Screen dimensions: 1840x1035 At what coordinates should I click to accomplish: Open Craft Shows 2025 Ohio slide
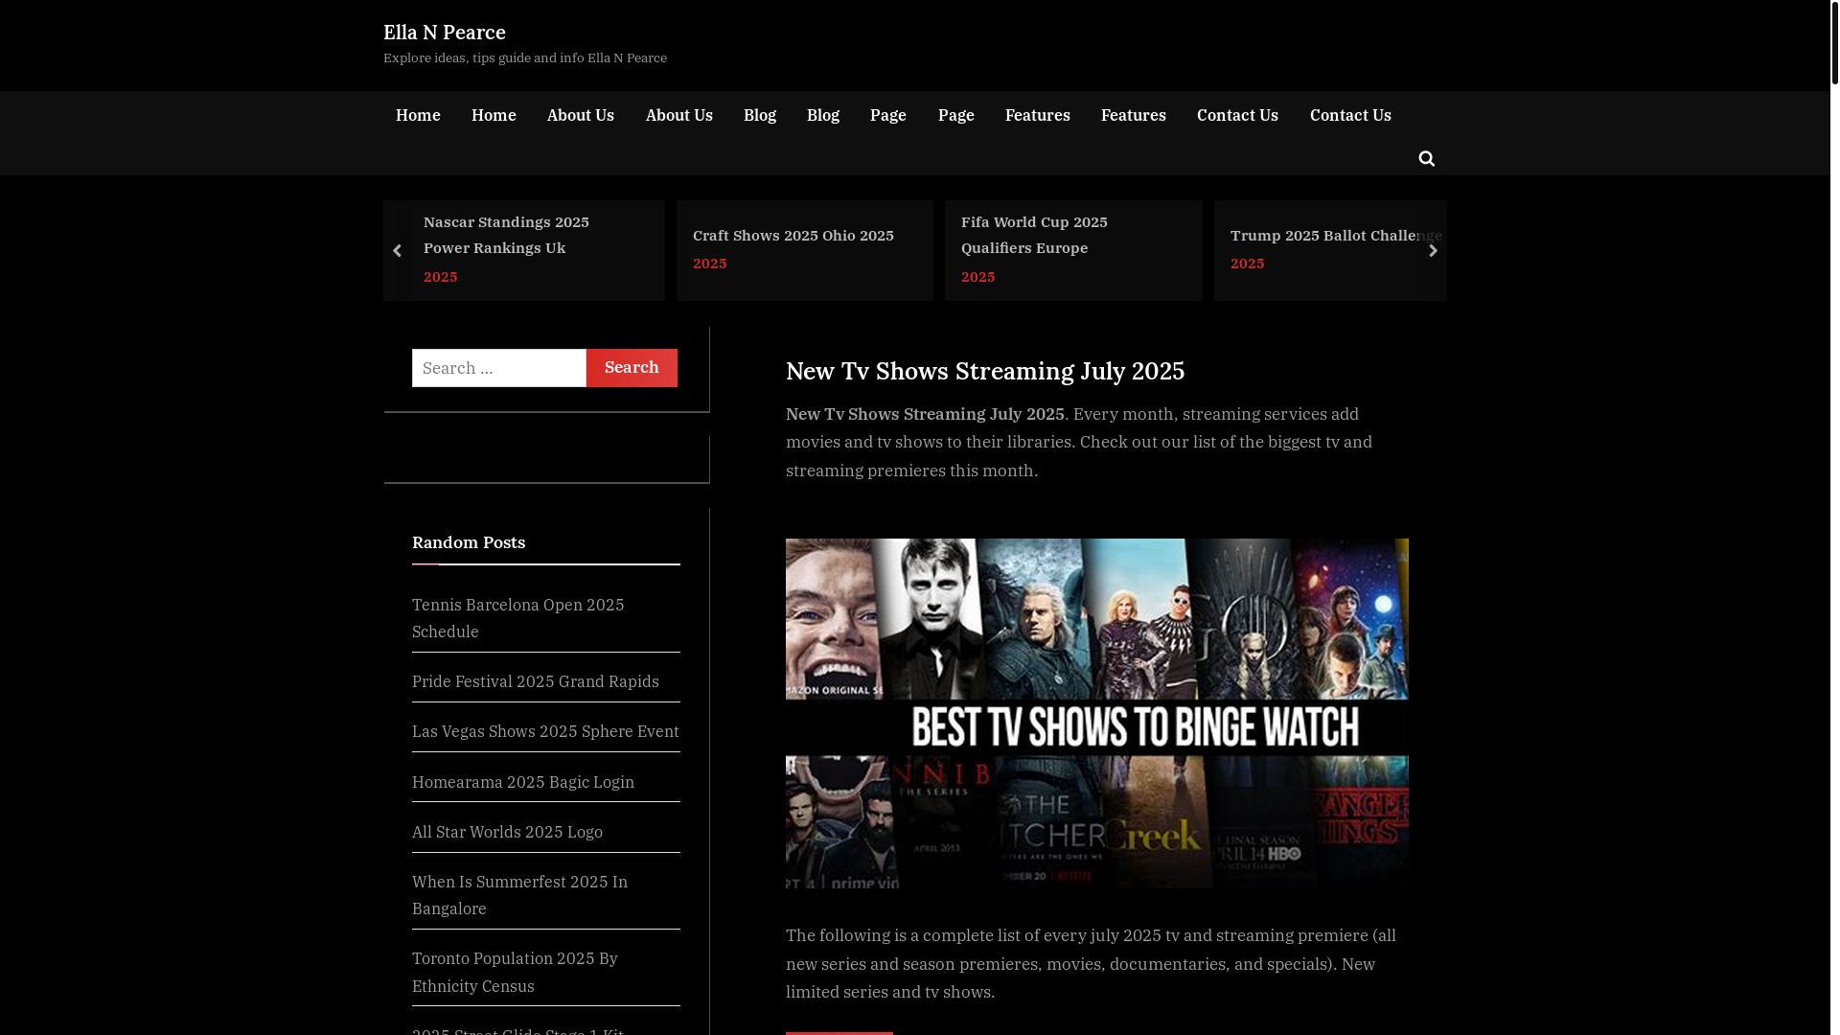pos(793,236)
